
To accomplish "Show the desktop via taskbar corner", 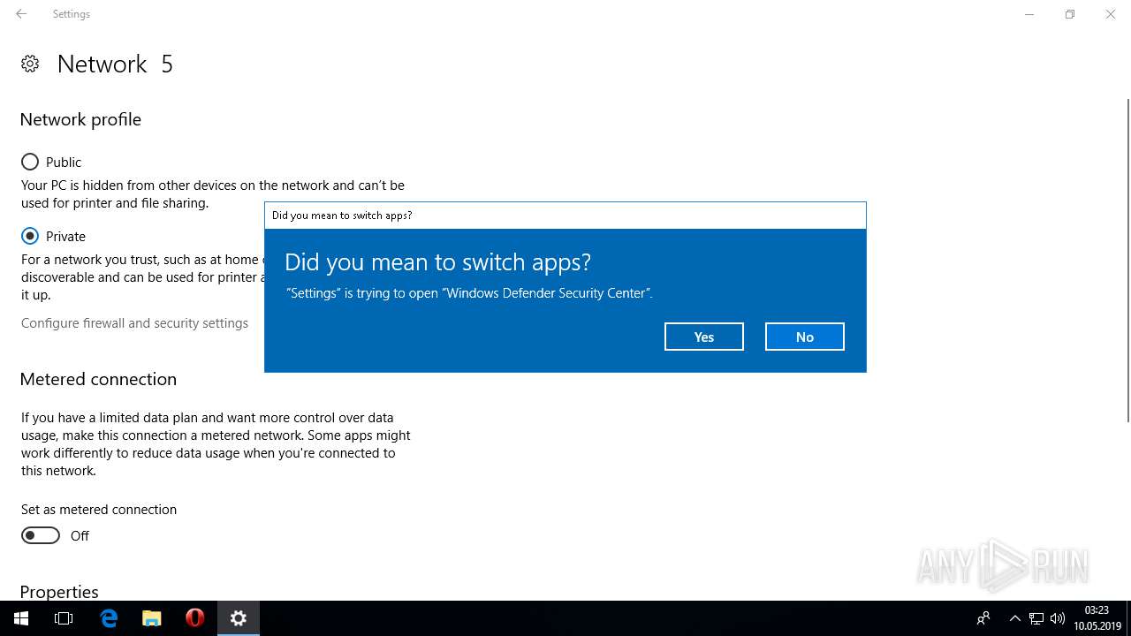I will click(1128, 618).
